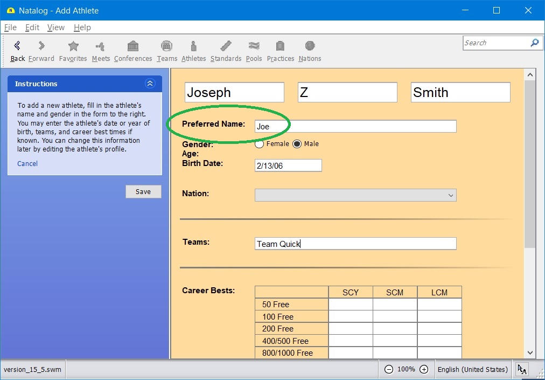This screenshot has height=380, width=545.
Task: Open the Teams toolbar icon
Action: pyautogui.click(x=167, y=46)
